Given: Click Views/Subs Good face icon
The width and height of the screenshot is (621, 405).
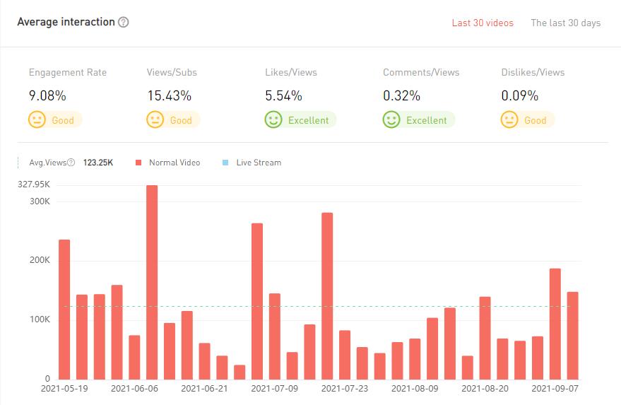Looking at the screenshot, I should pyautogui.click(x=155, y=119).
